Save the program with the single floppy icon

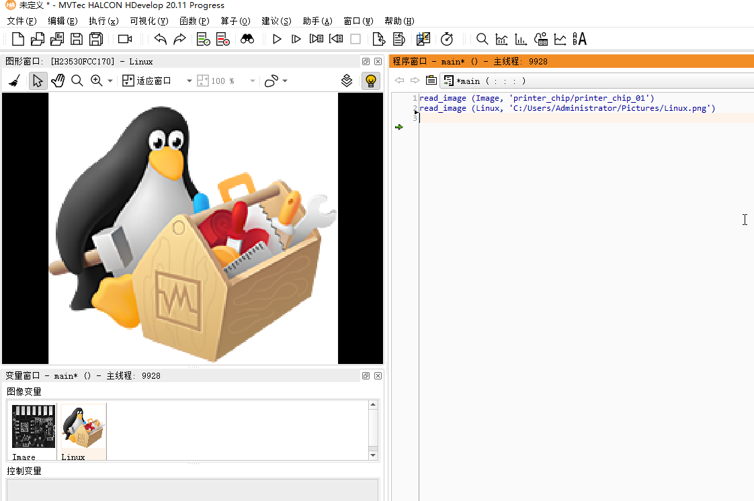(77, 39)
